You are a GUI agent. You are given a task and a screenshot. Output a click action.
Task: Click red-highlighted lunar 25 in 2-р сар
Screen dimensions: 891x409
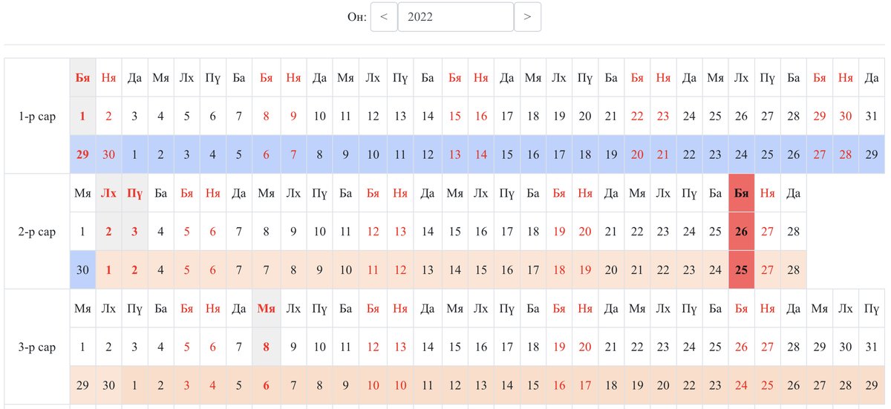[x=741, y=270]
